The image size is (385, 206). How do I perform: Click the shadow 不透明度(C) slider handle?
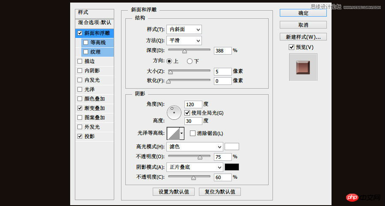point(193,178)
